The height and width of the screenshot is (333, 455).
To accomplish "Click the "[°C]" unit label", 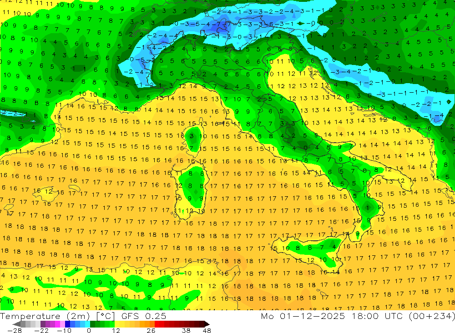I will [106, 316].
